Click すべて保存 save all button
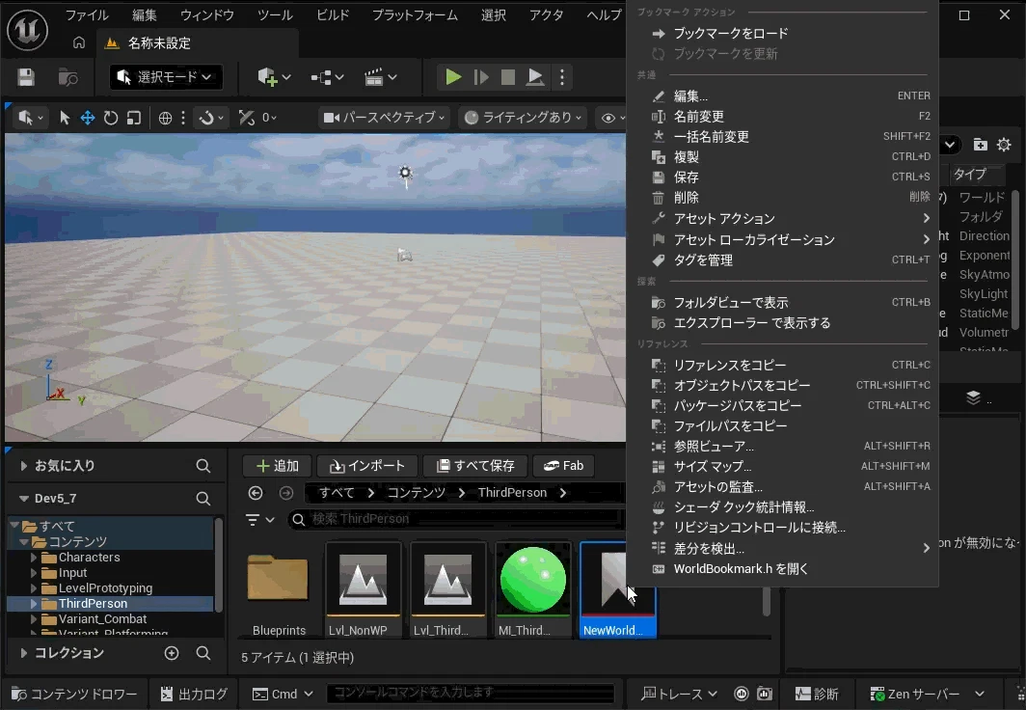This screenshot has height=710, width=1026. pyautogui.click(x=475, y=466)
